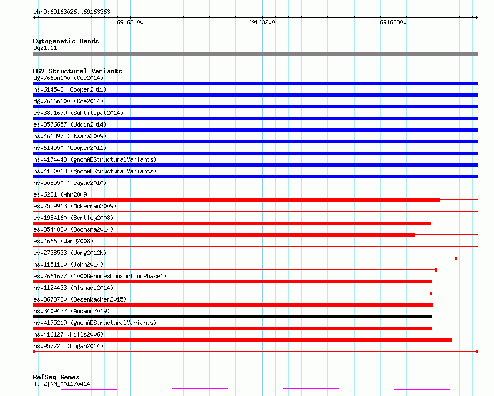Click the magenta TJP2 gene feature line
Image resolution: width=494 pixels, height=396 pixels.
pyautogui.click(x=255, y=389)
